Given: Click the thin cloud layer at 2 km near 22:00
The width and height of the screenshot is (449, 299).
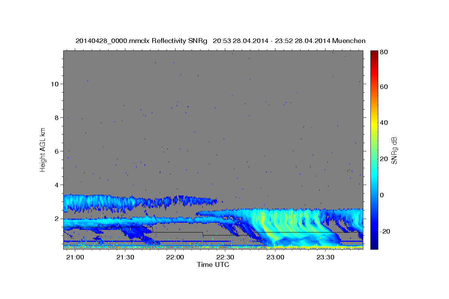Looking at the screenshot, I should 176,220.
